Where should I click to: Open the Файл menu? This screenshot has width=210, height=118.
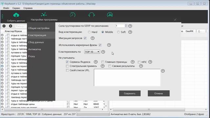coord(6,8)
